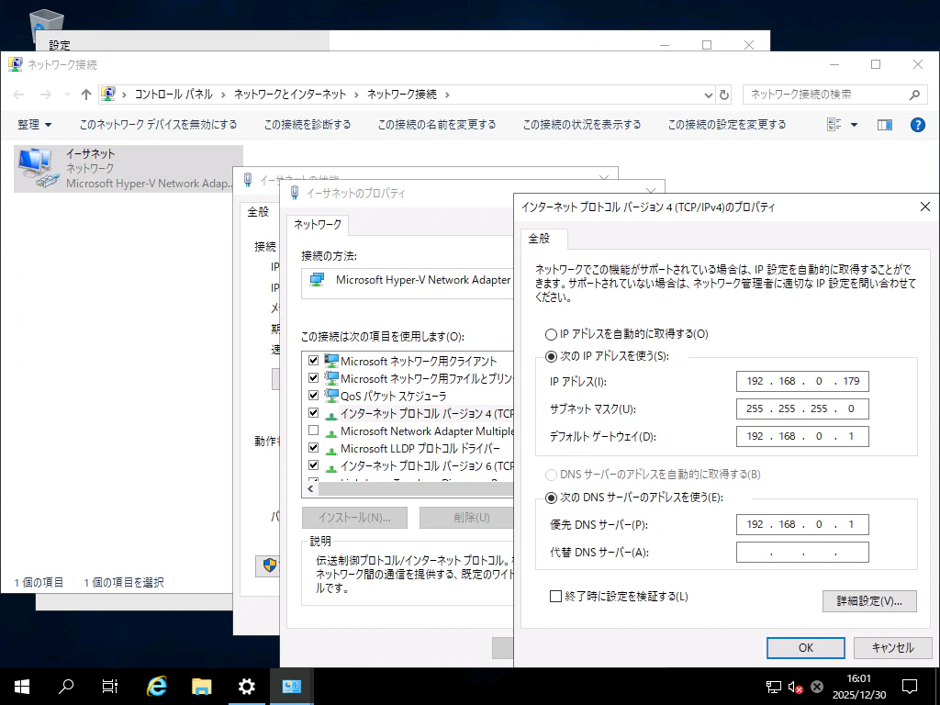Screen dimensions: 940x705
Task: Open File Explorer from the taskbar
Action: tap(201, 686)
